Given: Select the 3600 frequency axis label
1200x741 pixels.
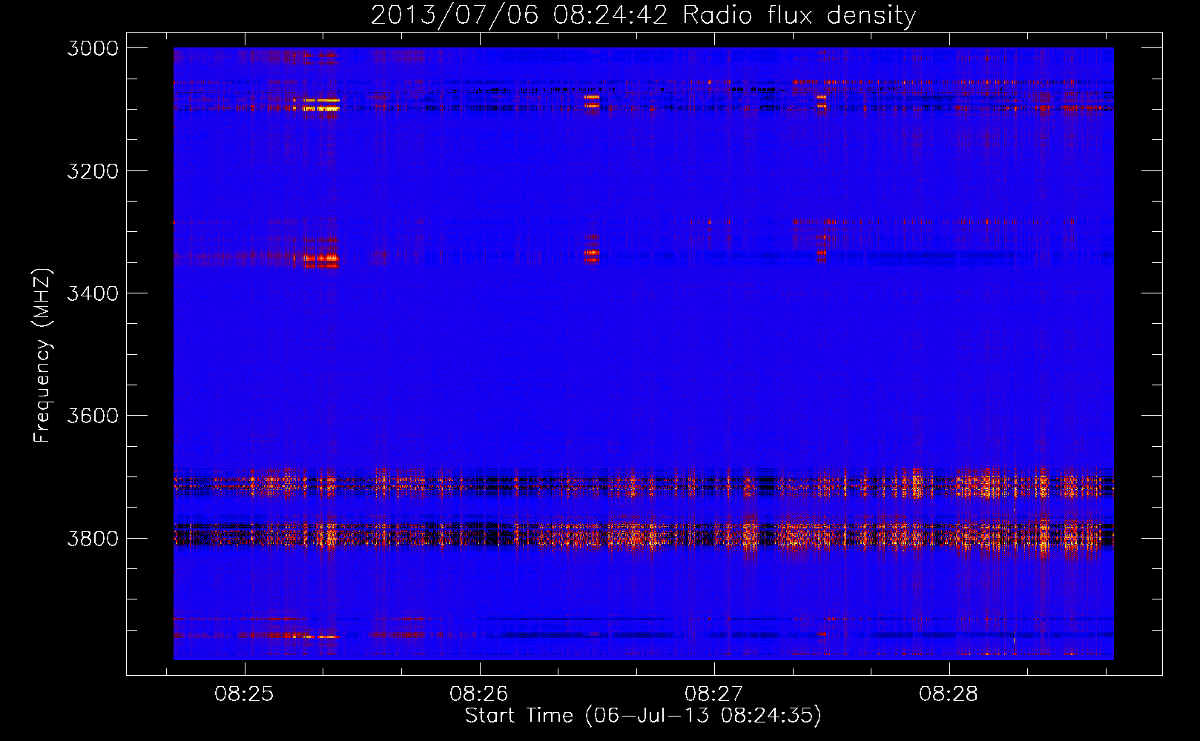Looking at the screenshot, I should [93, 416].
